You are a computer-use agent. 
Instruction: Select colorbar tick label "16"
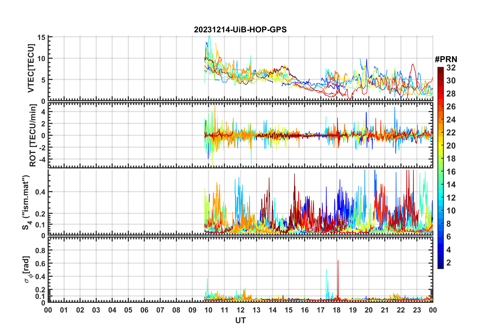click(x=451, y=172)
